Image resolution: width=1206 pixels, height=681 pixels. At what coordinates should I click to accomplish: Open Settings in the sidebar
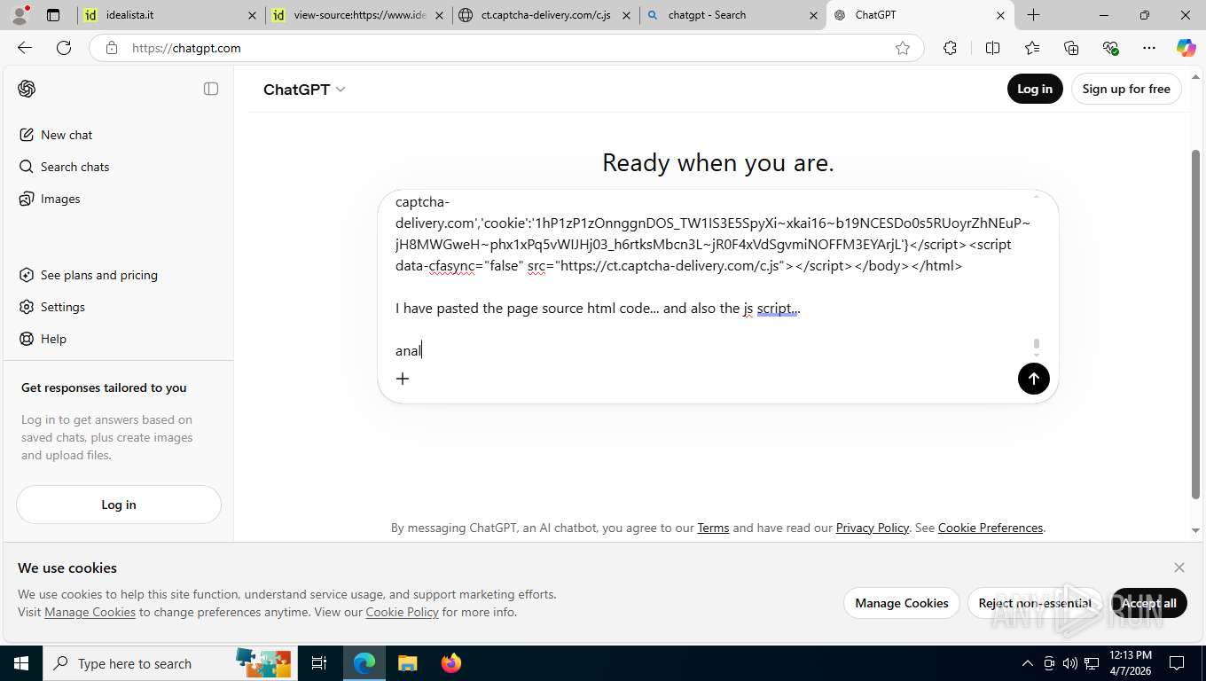click(62, 307)
